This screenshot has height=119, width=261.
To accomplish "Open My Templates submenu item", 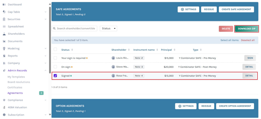I will pyautogui.click(x=16, y=77).
